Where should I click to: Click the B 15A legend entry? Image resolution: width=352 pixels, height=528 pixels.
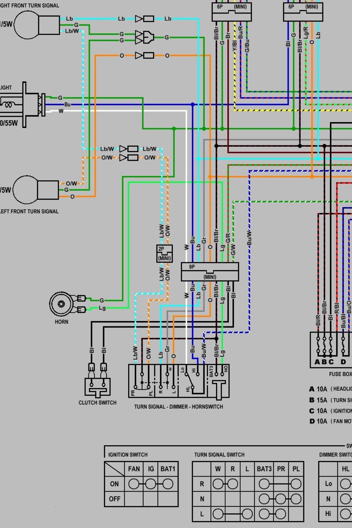330,400
